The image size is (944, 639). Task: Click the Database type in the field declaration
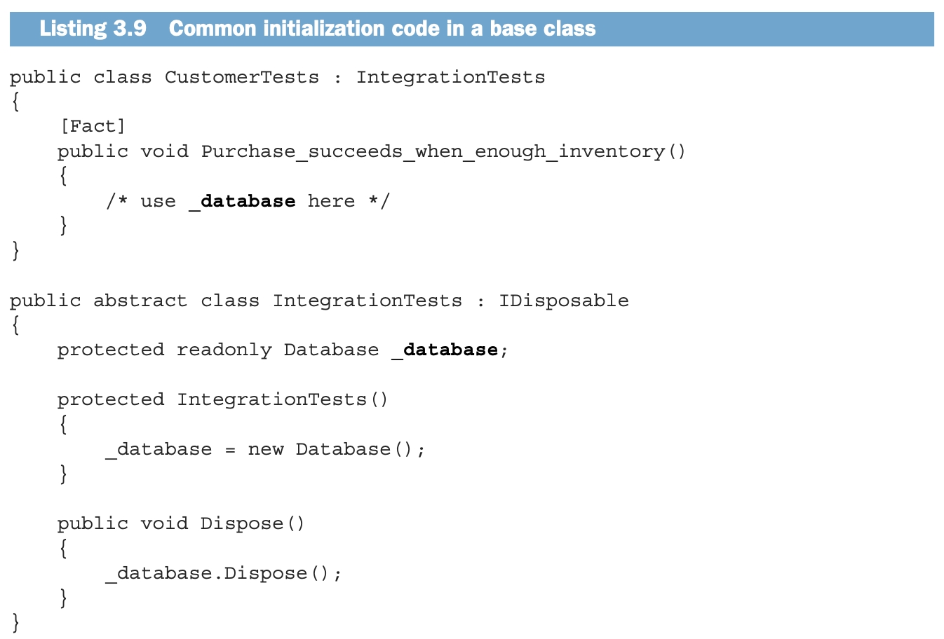point(331,350)
